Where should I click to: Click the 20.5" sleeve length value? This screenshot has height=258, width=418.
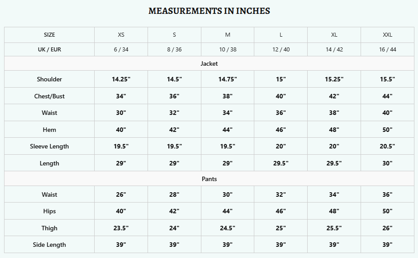pyautogui.click(x=388, y=146)
